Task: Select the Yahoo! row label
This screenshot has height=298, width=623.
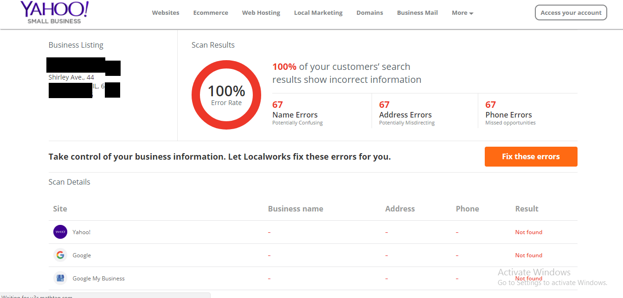Action: click(82, 232)
